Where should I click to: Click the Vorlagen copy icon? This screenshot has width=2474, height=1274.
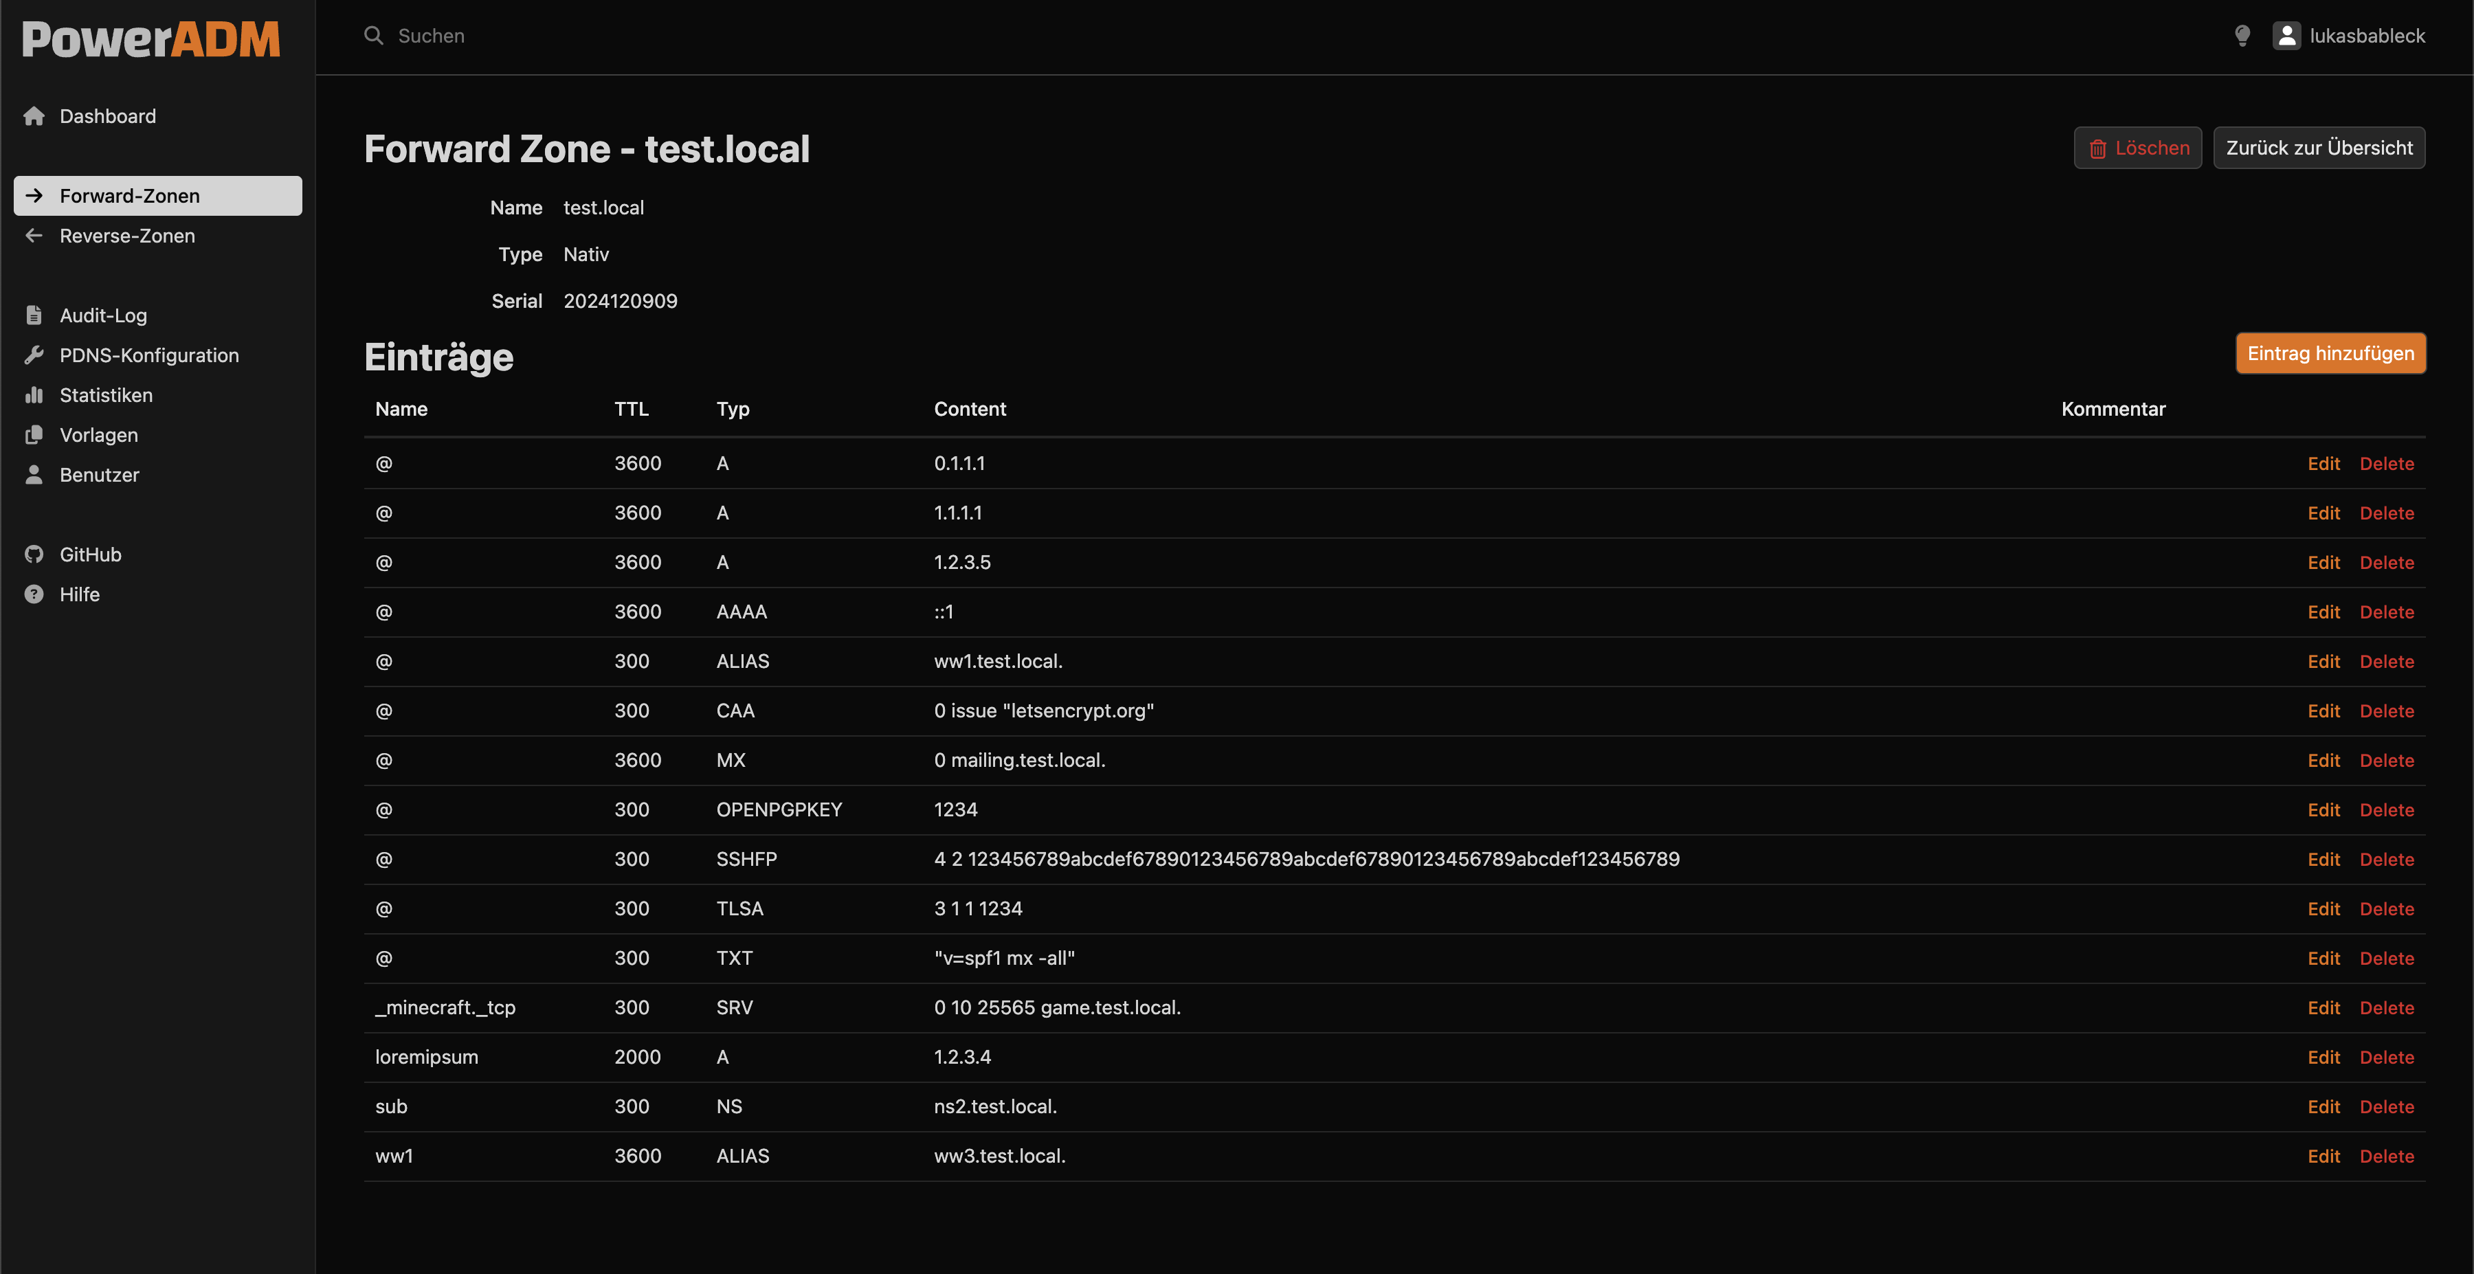(x=34, y=435)
